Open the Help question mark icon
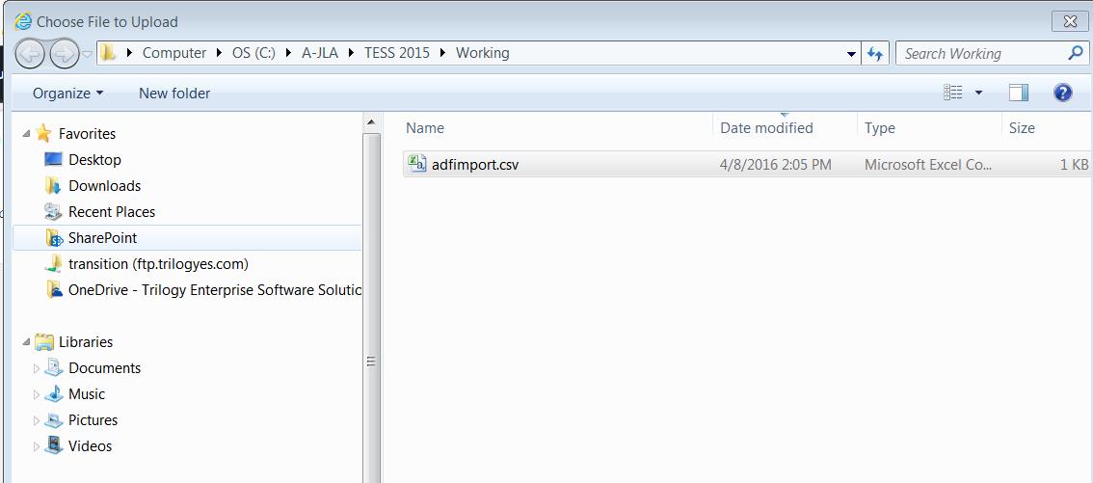 (x=1063, y=93)
